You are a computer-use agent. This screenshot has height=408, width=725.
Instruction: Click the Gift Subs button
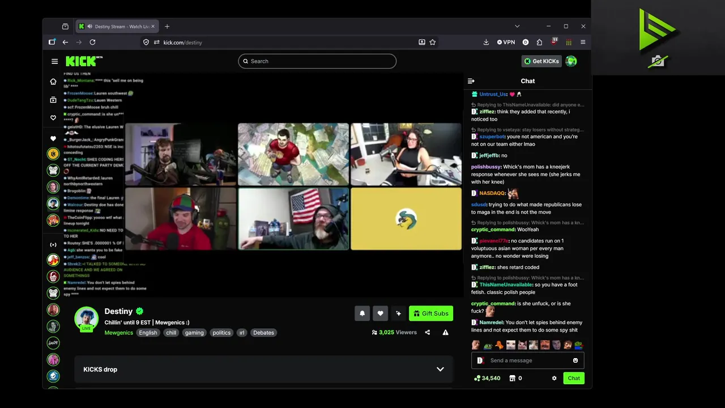(x=431, y=313)
